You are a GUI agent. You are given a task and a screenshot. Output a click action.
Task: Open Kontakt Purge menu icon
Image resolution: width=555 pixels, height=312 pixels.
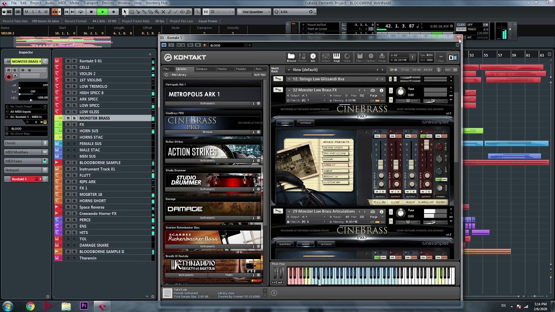tap(382, 57)
